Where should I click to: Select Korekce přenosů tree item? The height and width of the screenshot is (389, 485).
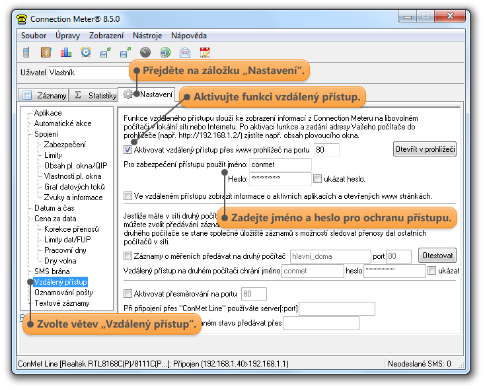(71, 229)
